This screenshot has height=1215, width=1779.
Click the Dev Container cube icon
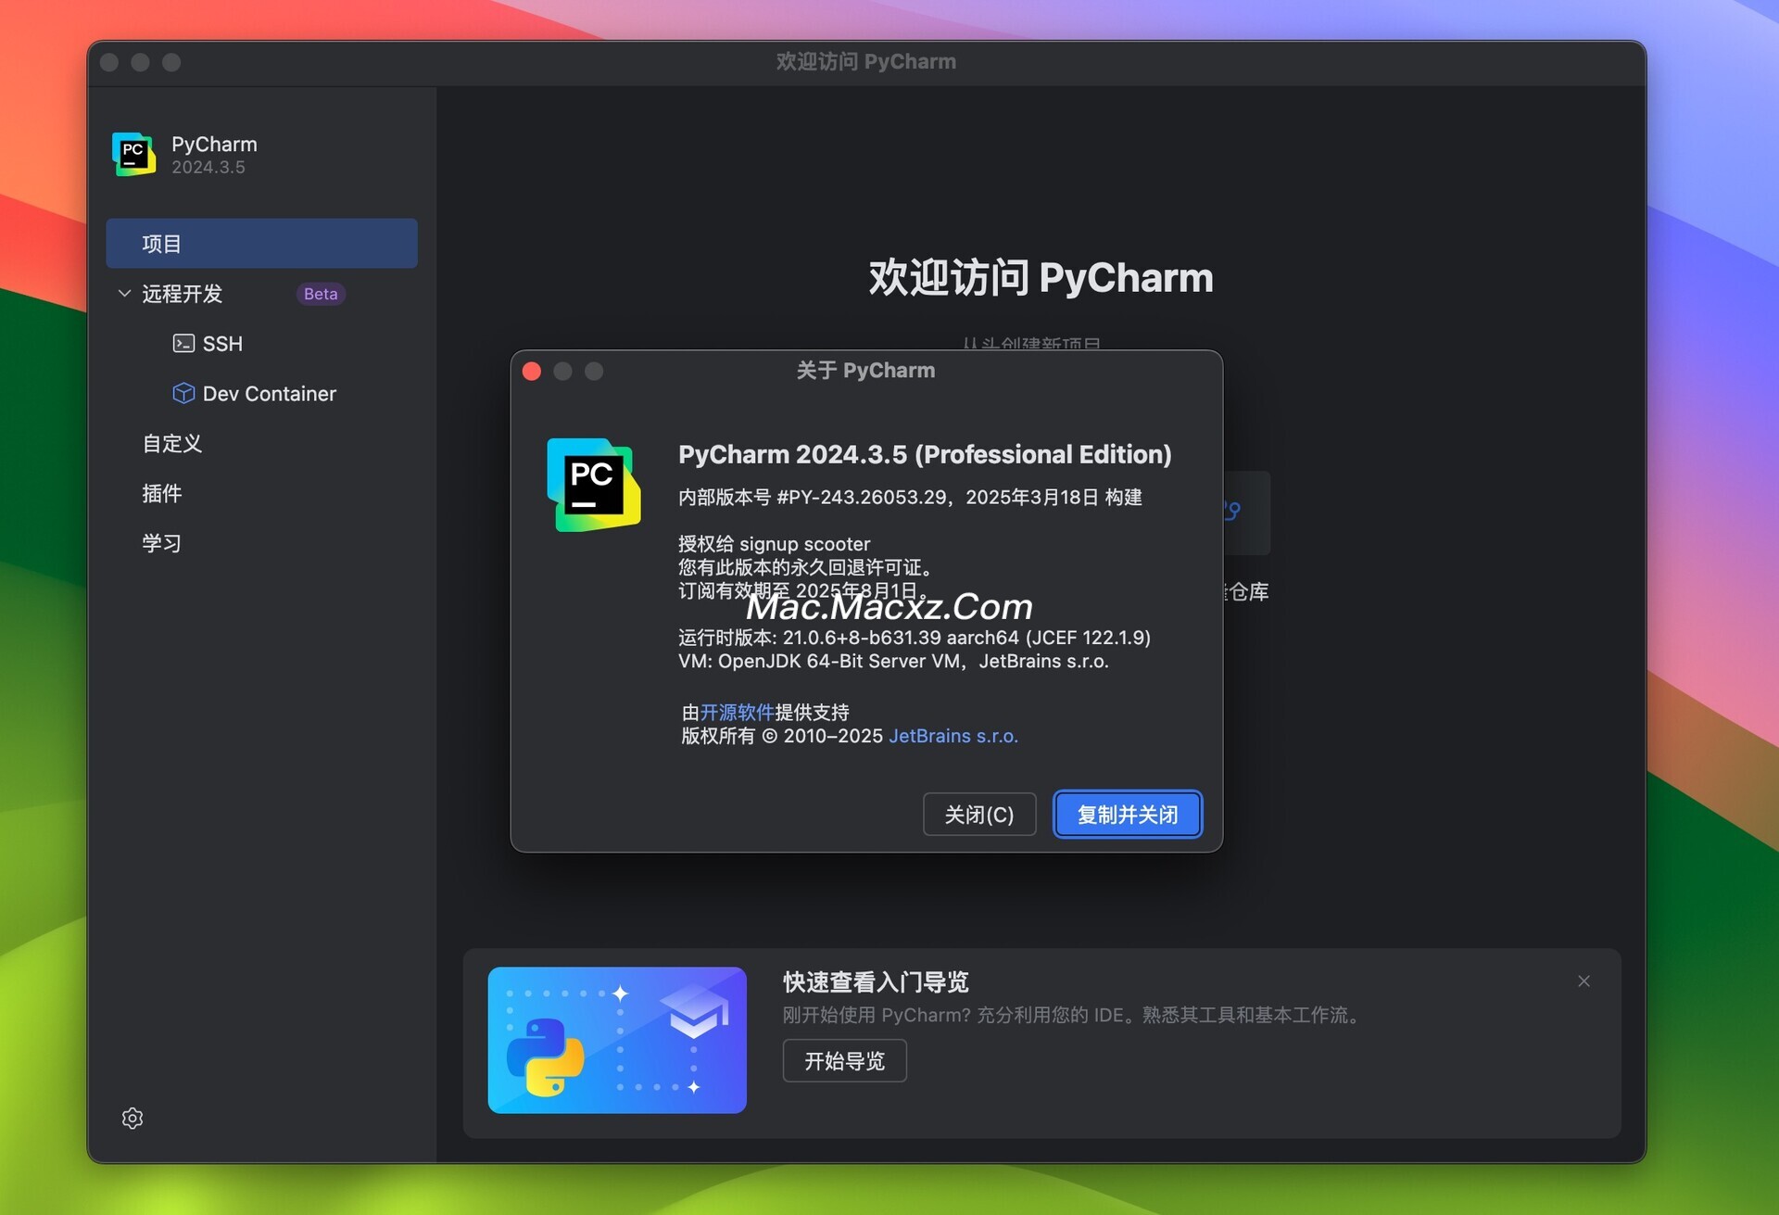(x=183, y=393)
